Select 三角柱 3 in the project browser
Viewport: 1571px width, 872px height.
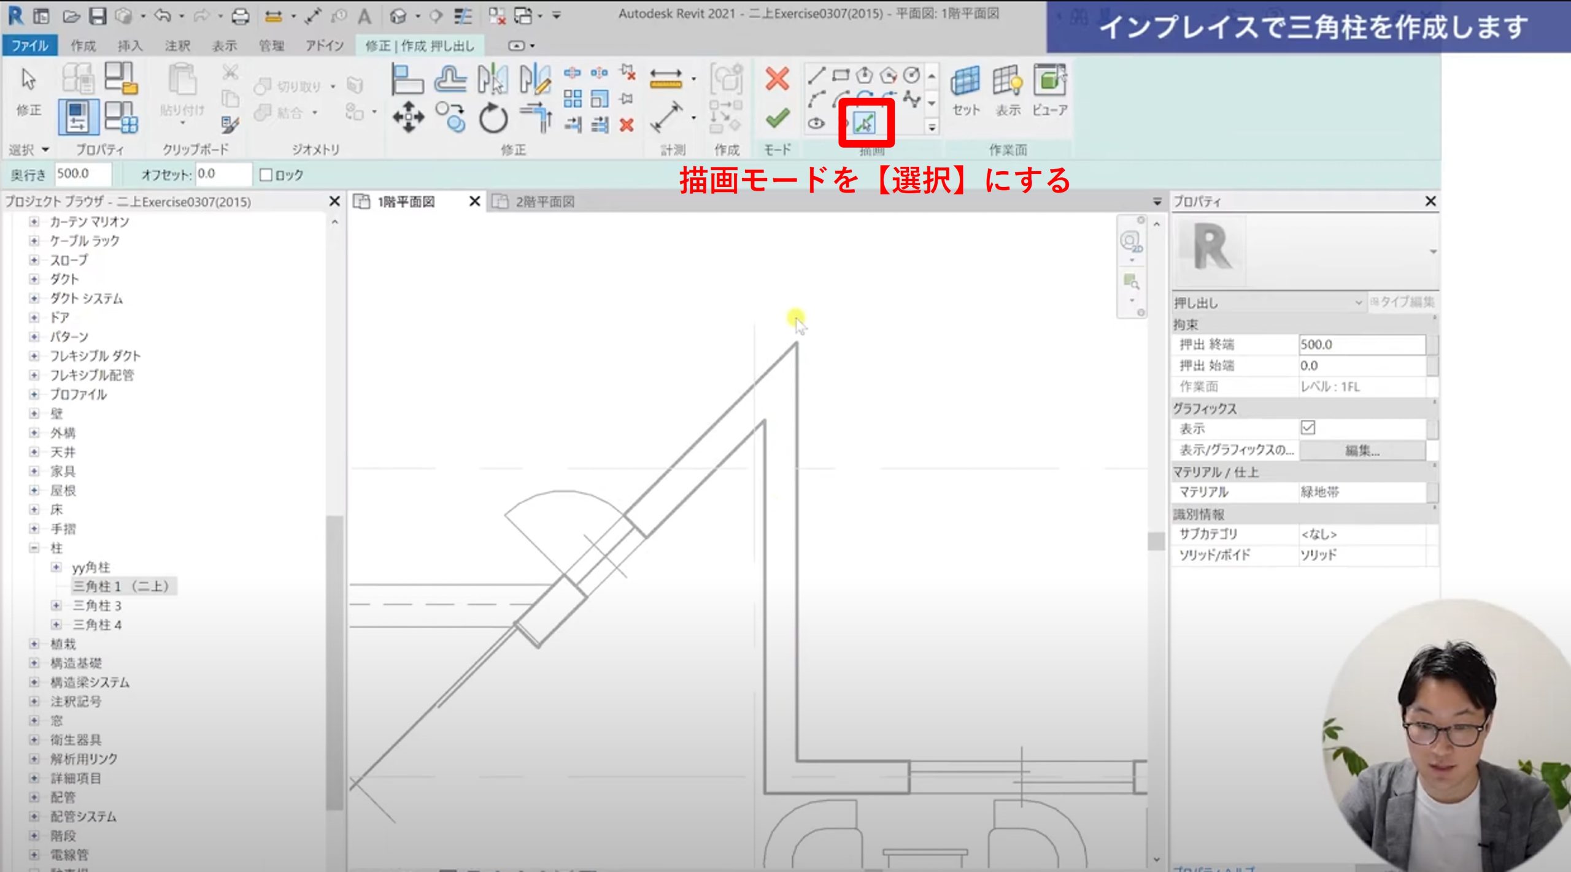(x=97, y=605)
